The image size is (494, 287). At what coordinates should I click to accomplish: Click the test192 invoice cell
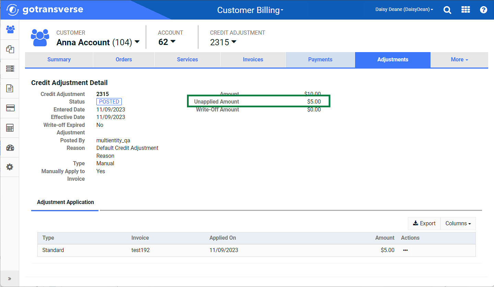pos(141,250)
